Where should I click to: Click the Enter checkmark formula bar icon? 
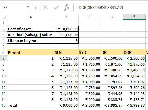[56, 7]
